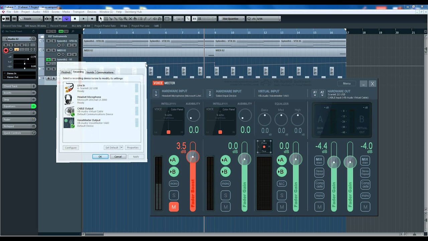The height and width of the screenshot is (241, 428).
Task: Select the Glue tool in Cubase toolbar
Action: click(115, 19)
